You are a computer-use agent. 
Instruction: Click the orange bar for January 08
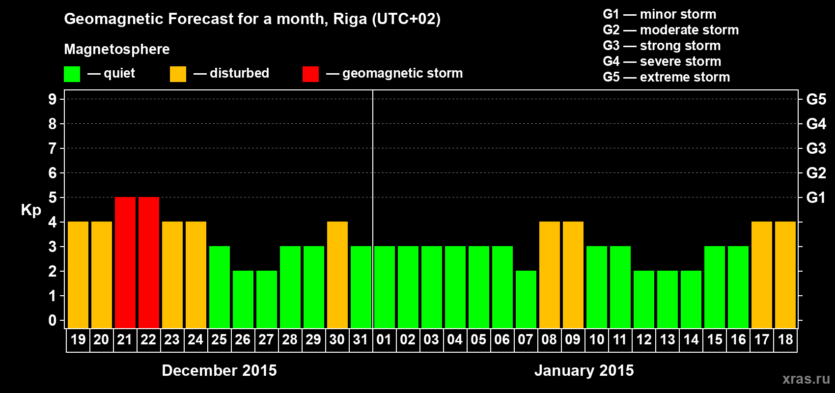click(550, 275)
